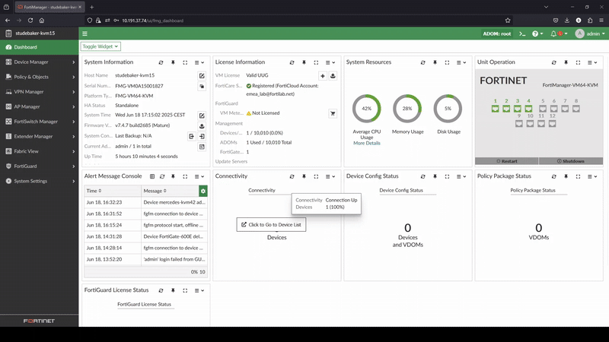Viewport: 609px width, 342px height.
Task: Click the Average CPU Usage gauge
Action: pyautogui.click(x=367, y=109)
